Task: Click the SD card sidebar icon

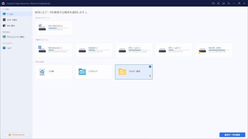Action: click(4, 20)
